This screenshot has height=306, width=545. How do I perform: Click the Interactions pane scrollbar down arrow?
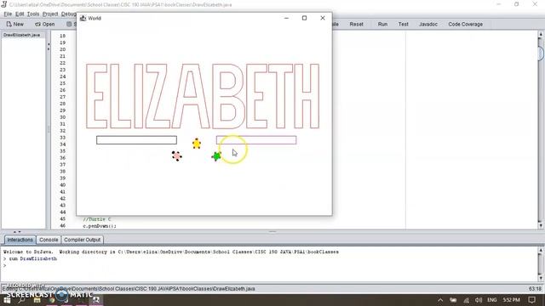[541, 278]
